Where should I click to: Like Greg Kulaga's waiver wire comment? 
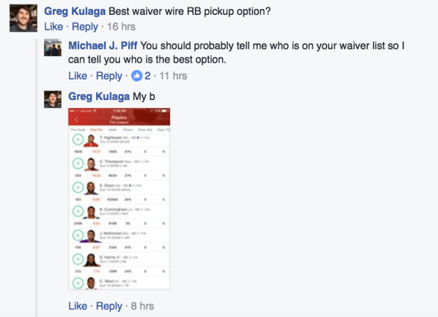coord(53,27)
